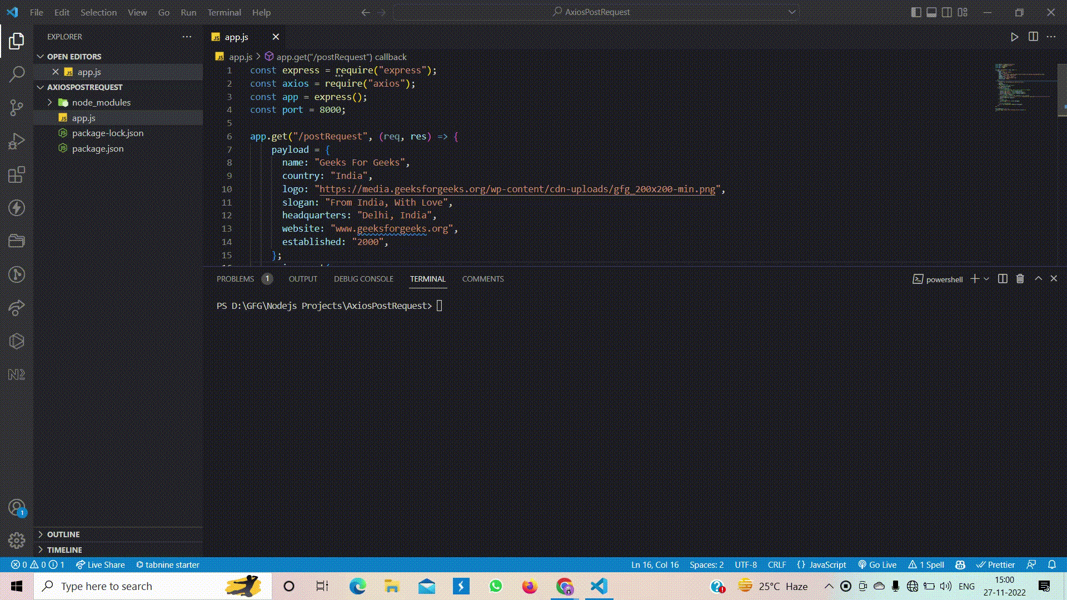Image resolution: width=1067 pixels, height=600 pixels.
Task: Open the Project Manager folder icon in activity bar
Action: [x=17, y=241]
